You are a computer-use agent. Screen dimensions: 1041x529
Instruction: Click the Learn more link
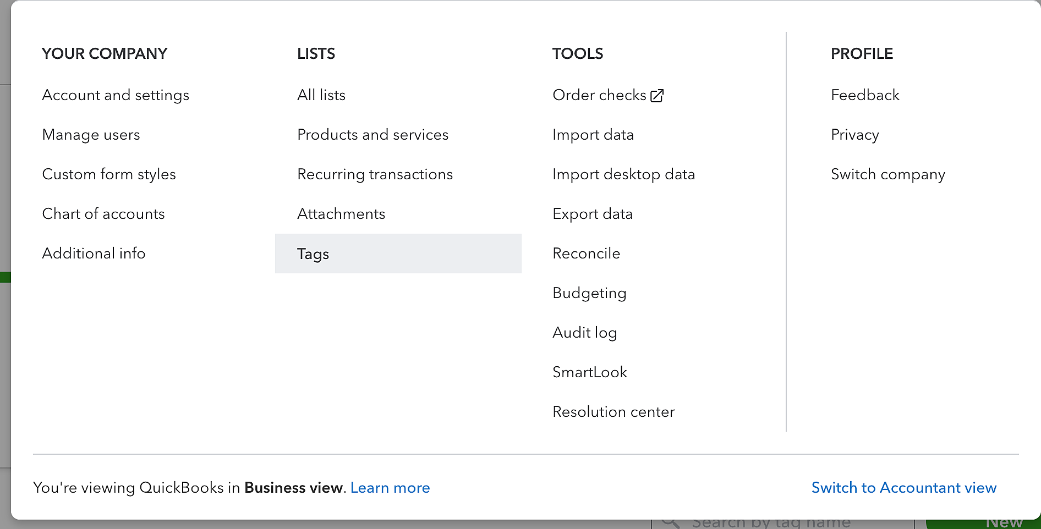pos(390,488)
